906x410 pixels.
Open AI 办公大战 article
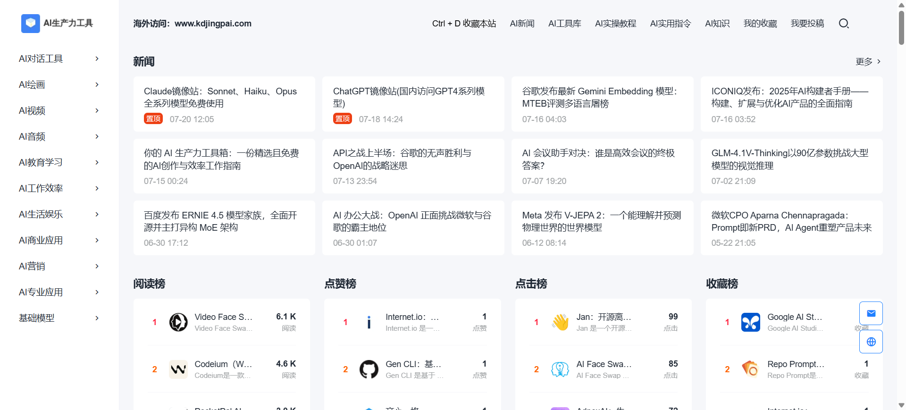pos(413,228)
